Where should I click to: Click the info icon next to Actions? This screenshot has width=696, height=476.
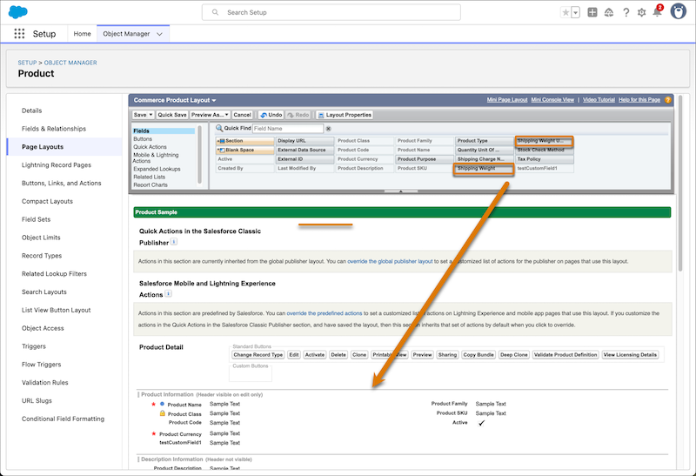click(168, 293)
